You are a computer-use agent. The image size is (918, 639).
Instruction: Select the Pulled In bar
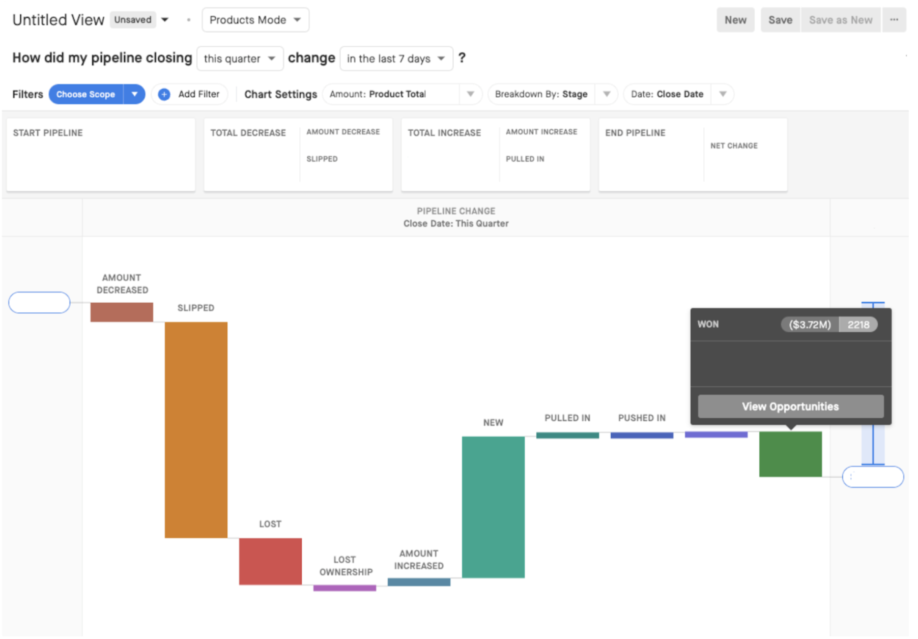567,435
